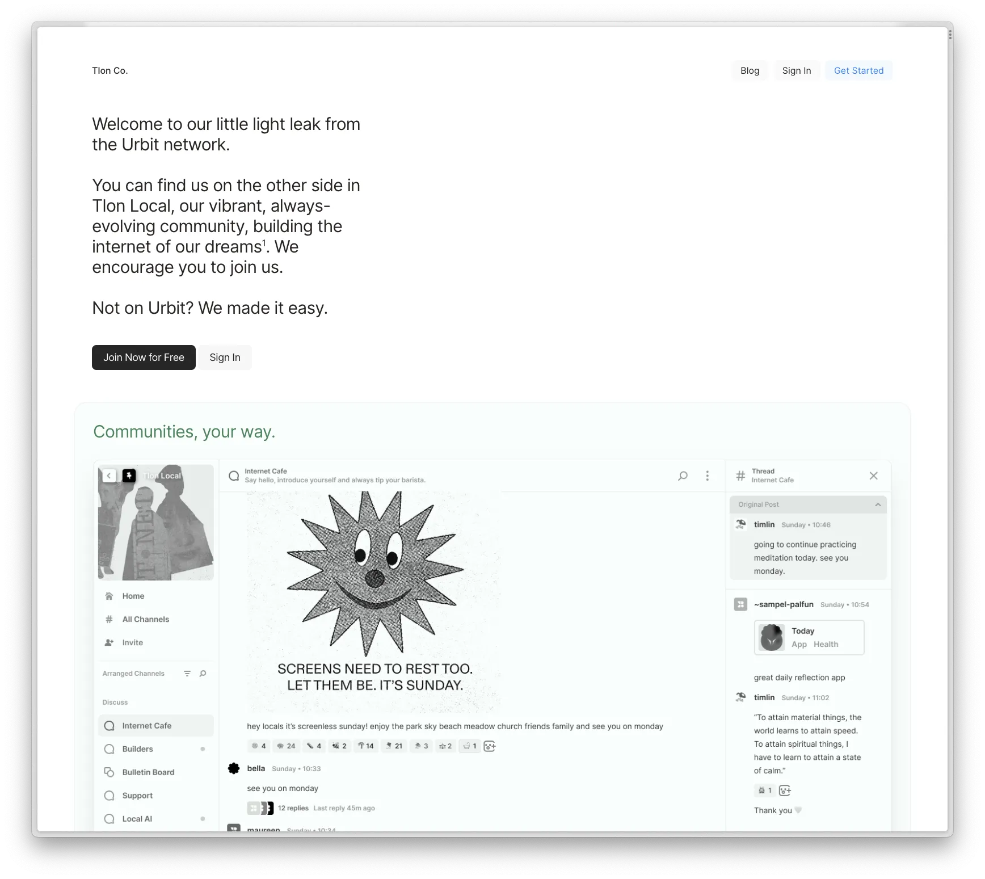Click the Get Started button
Viewport: 985px width, 879px height.
tap(858, 70)
